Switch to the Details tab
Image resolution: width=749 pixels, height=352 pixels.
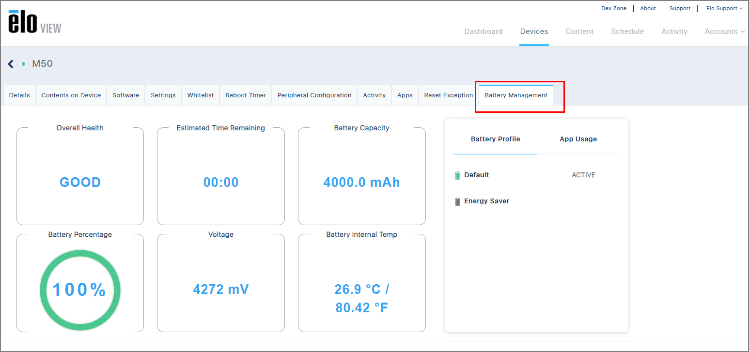click(x=19, y=95)
